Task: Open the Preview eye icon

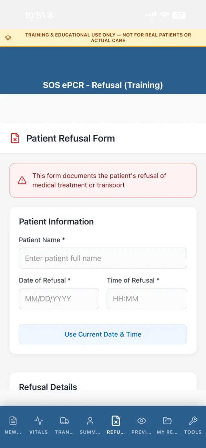Action: pyautogui.click(x=142, y=420)
